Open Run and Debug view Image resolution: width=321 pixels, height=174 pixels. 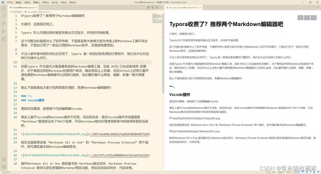pyautogui.click(x=4, y=31)
